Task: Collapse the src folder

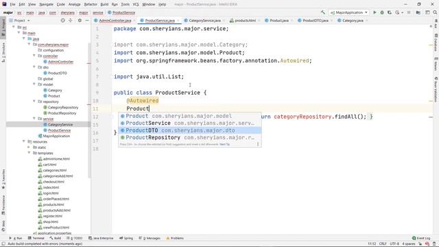Action: pos(14,27)
